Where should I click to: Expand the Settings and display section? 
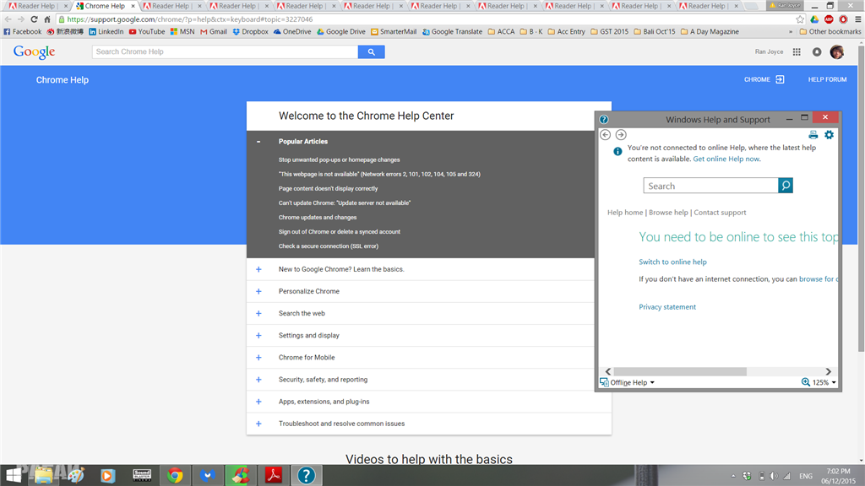point(258,336)
